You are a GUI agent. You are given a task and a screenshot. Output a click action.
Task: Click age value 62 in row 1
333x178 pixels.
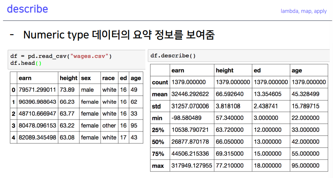(x=134, y=102)
